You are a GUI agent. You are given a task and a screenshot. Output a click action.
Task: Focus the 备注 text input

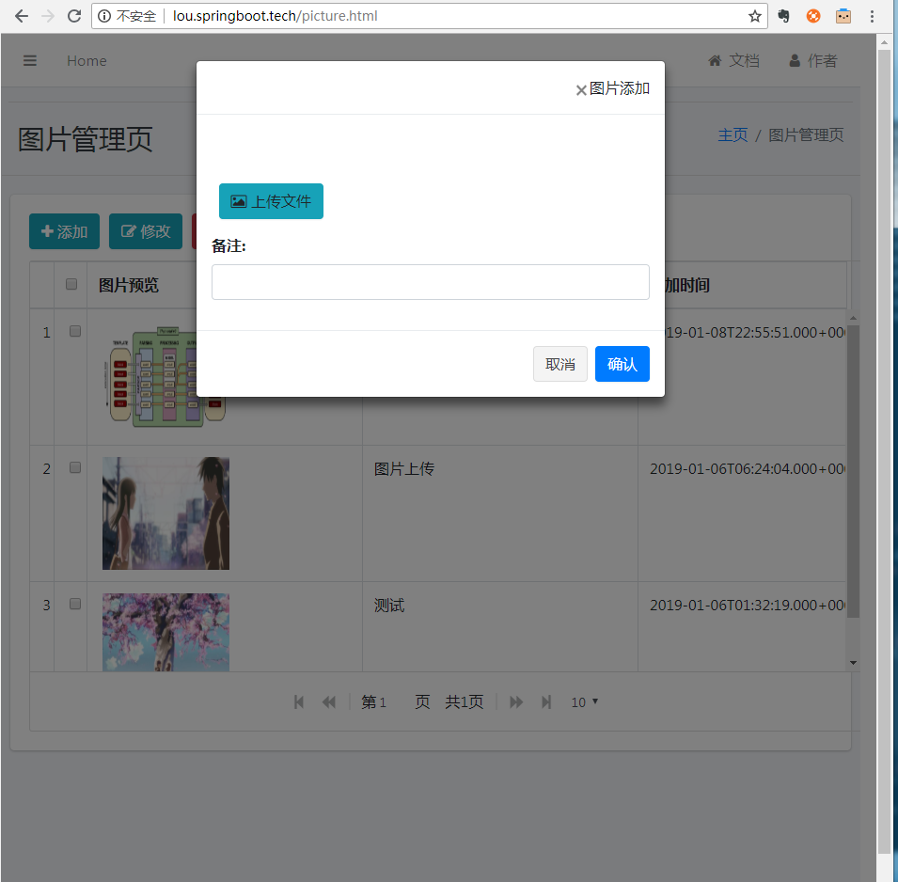430,282
